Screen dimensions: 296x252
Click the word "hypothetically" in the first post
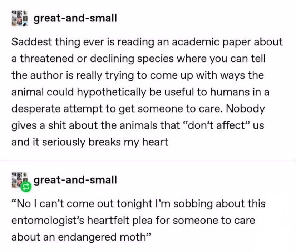click(x=112, y=93)
